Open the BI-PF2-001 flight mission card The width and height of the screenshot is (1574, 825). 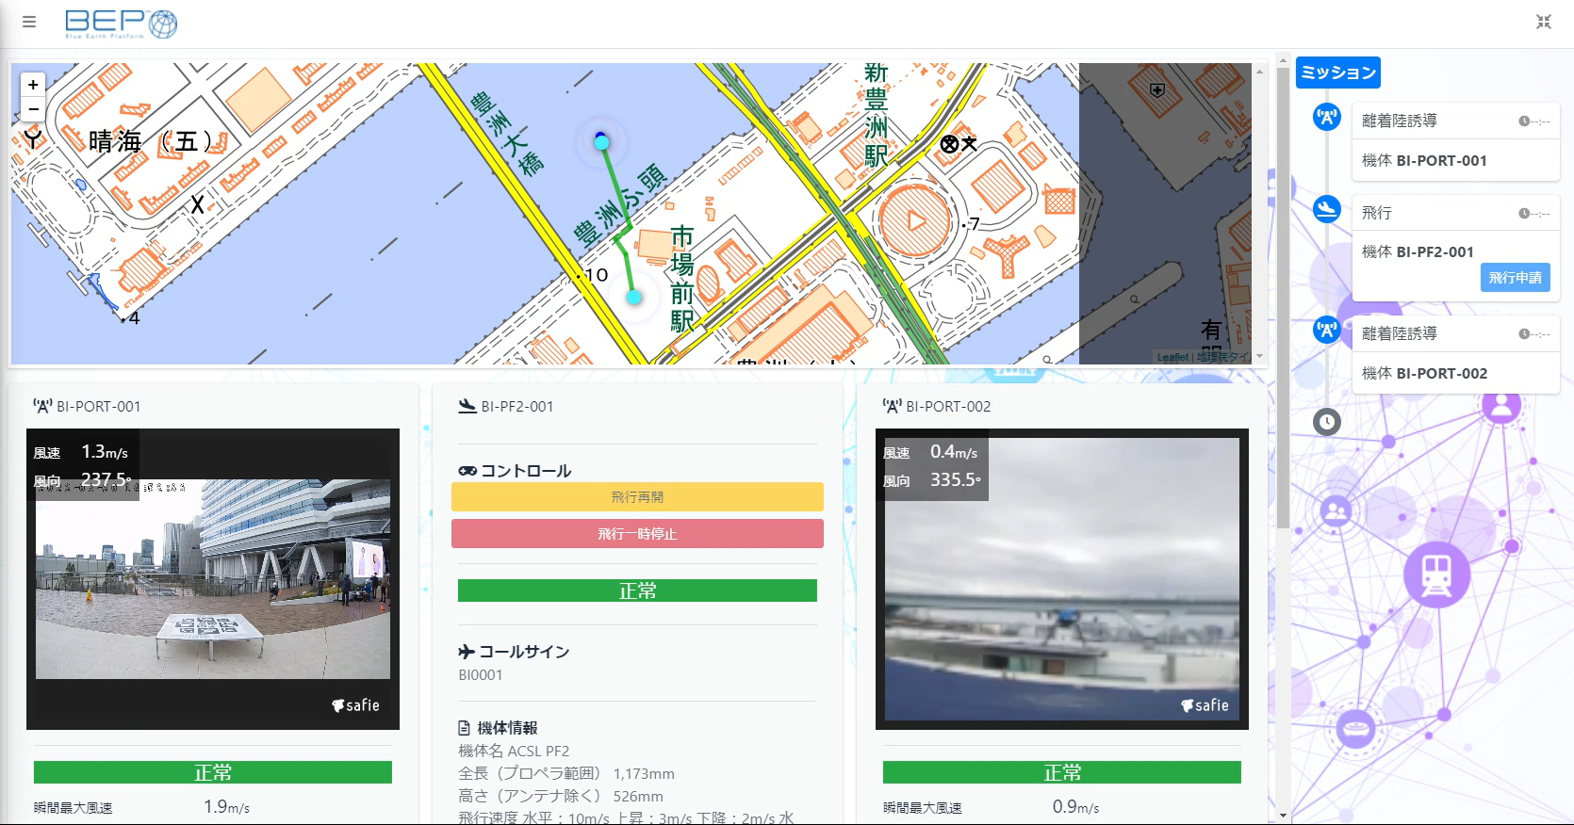(x=1456, y=249)
